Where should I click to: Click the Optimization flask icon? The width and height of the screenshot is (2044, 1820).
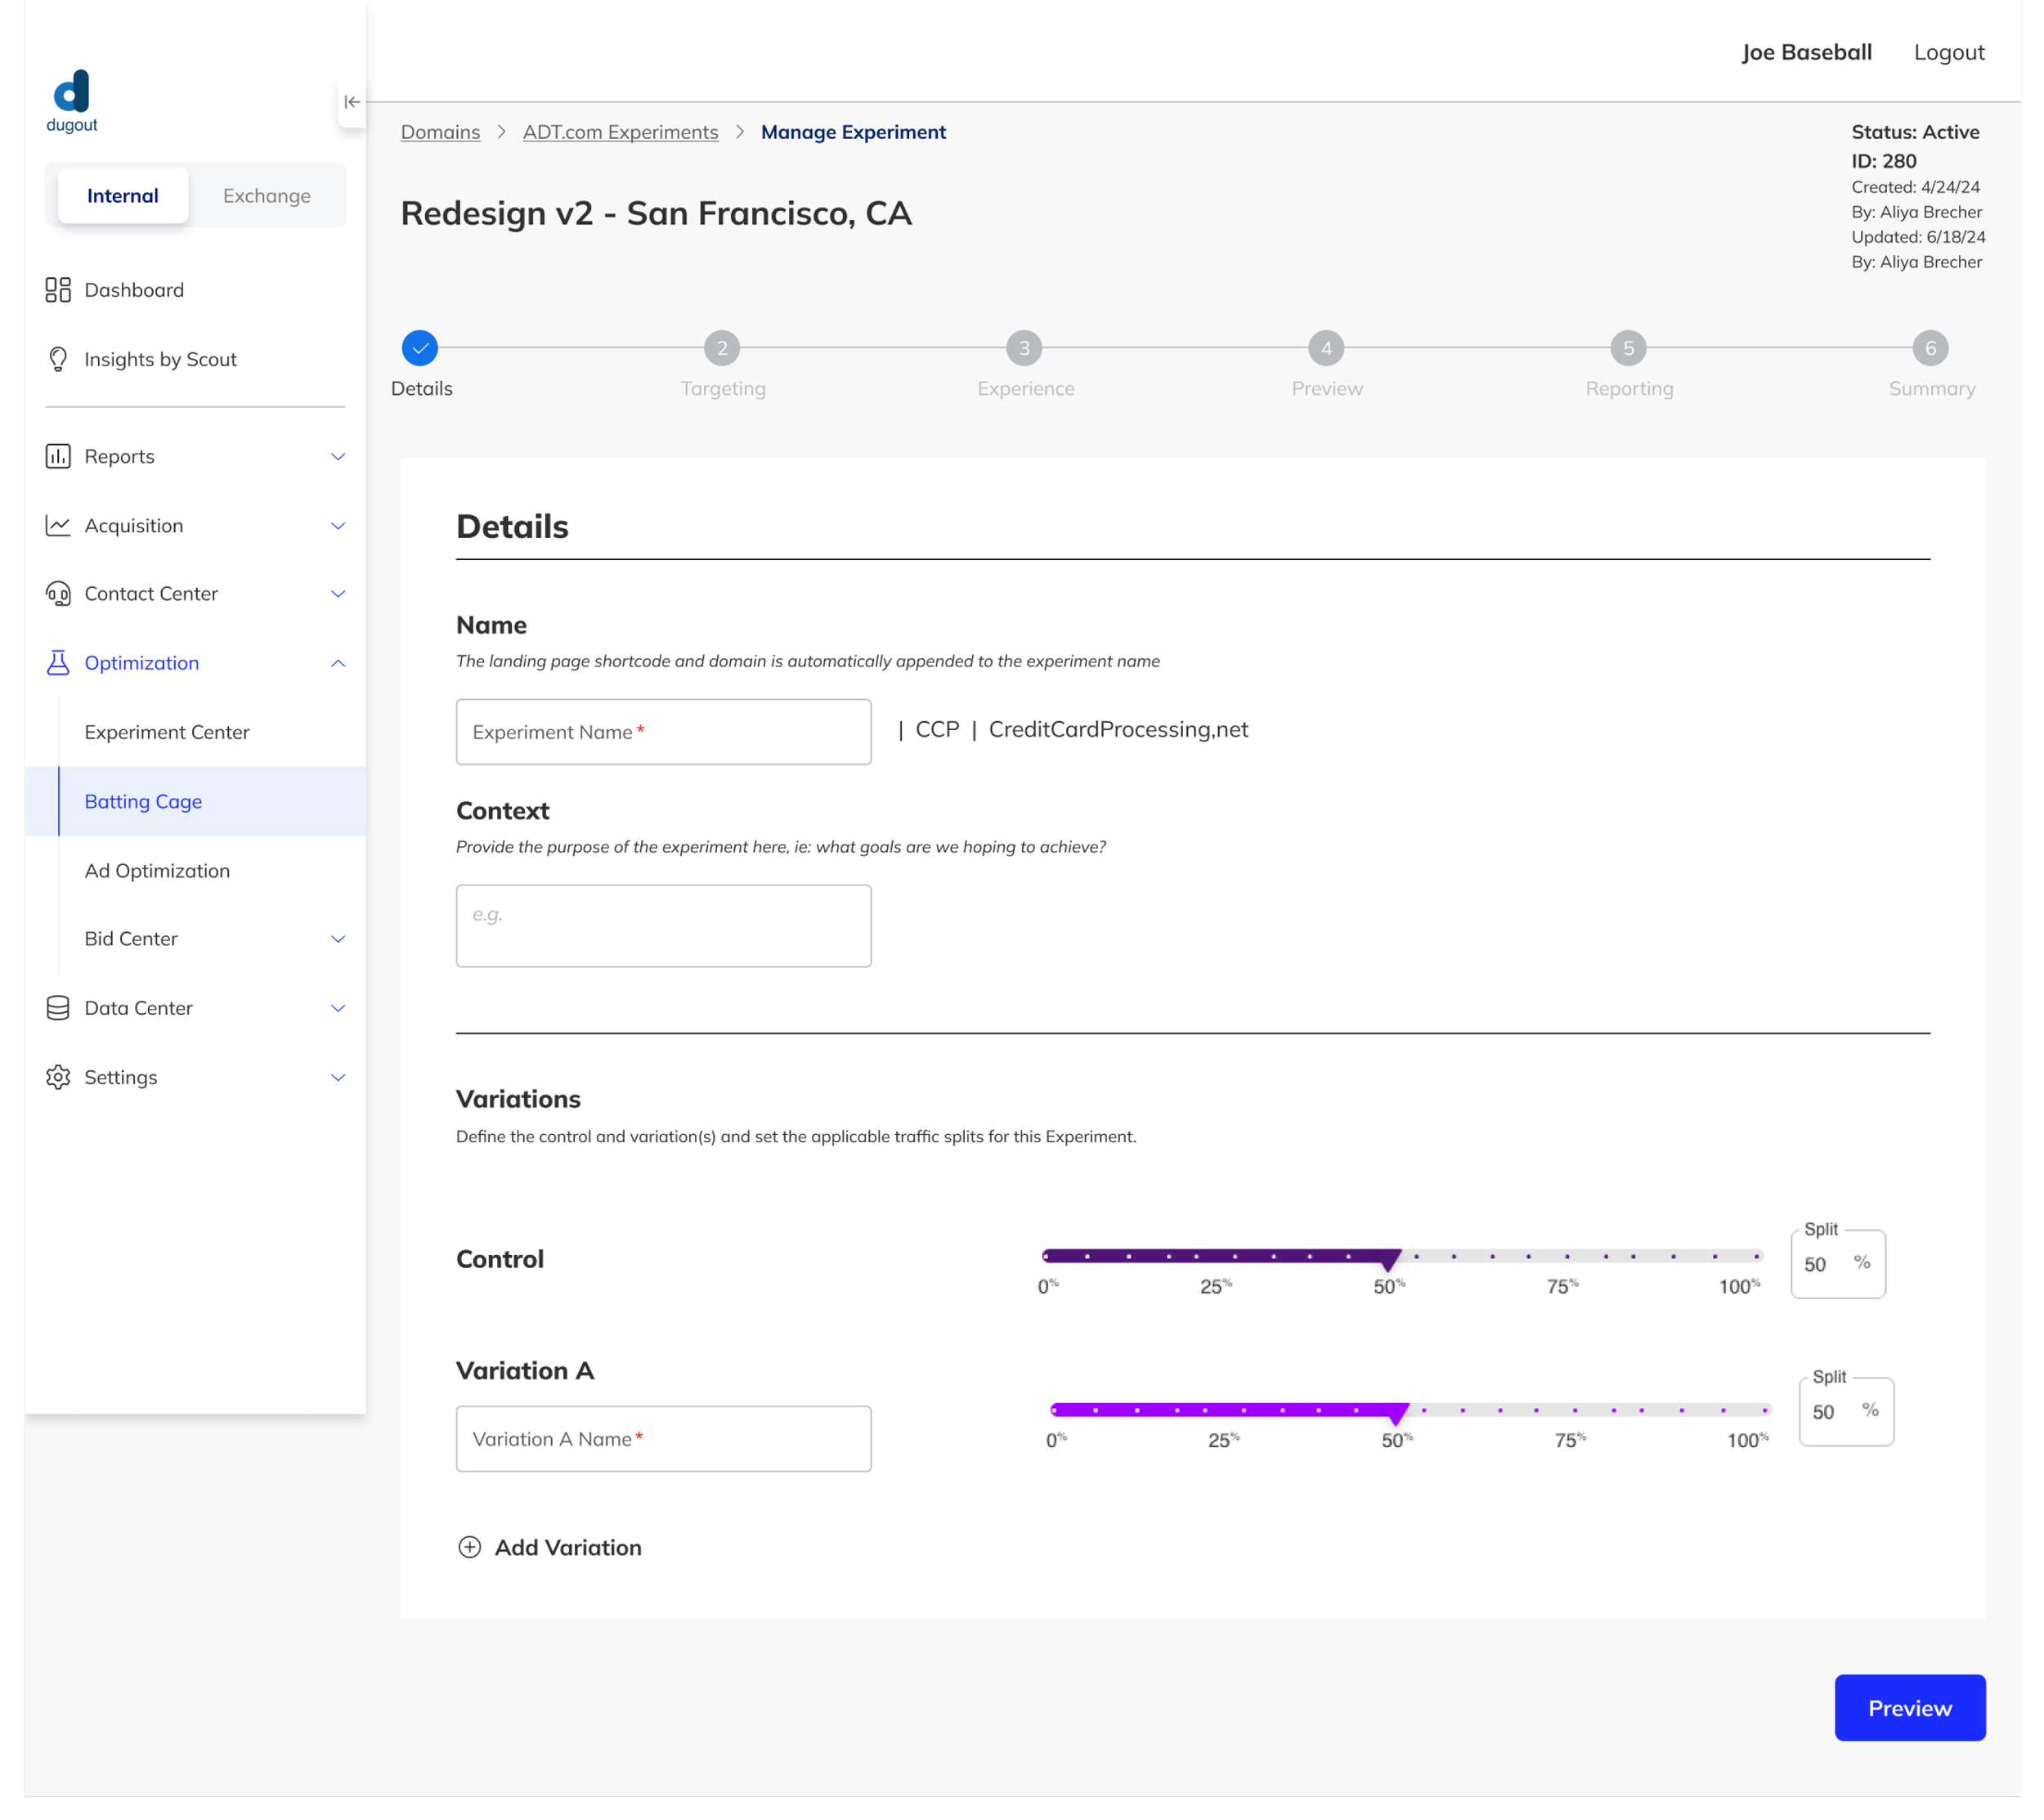coord(58,663)
